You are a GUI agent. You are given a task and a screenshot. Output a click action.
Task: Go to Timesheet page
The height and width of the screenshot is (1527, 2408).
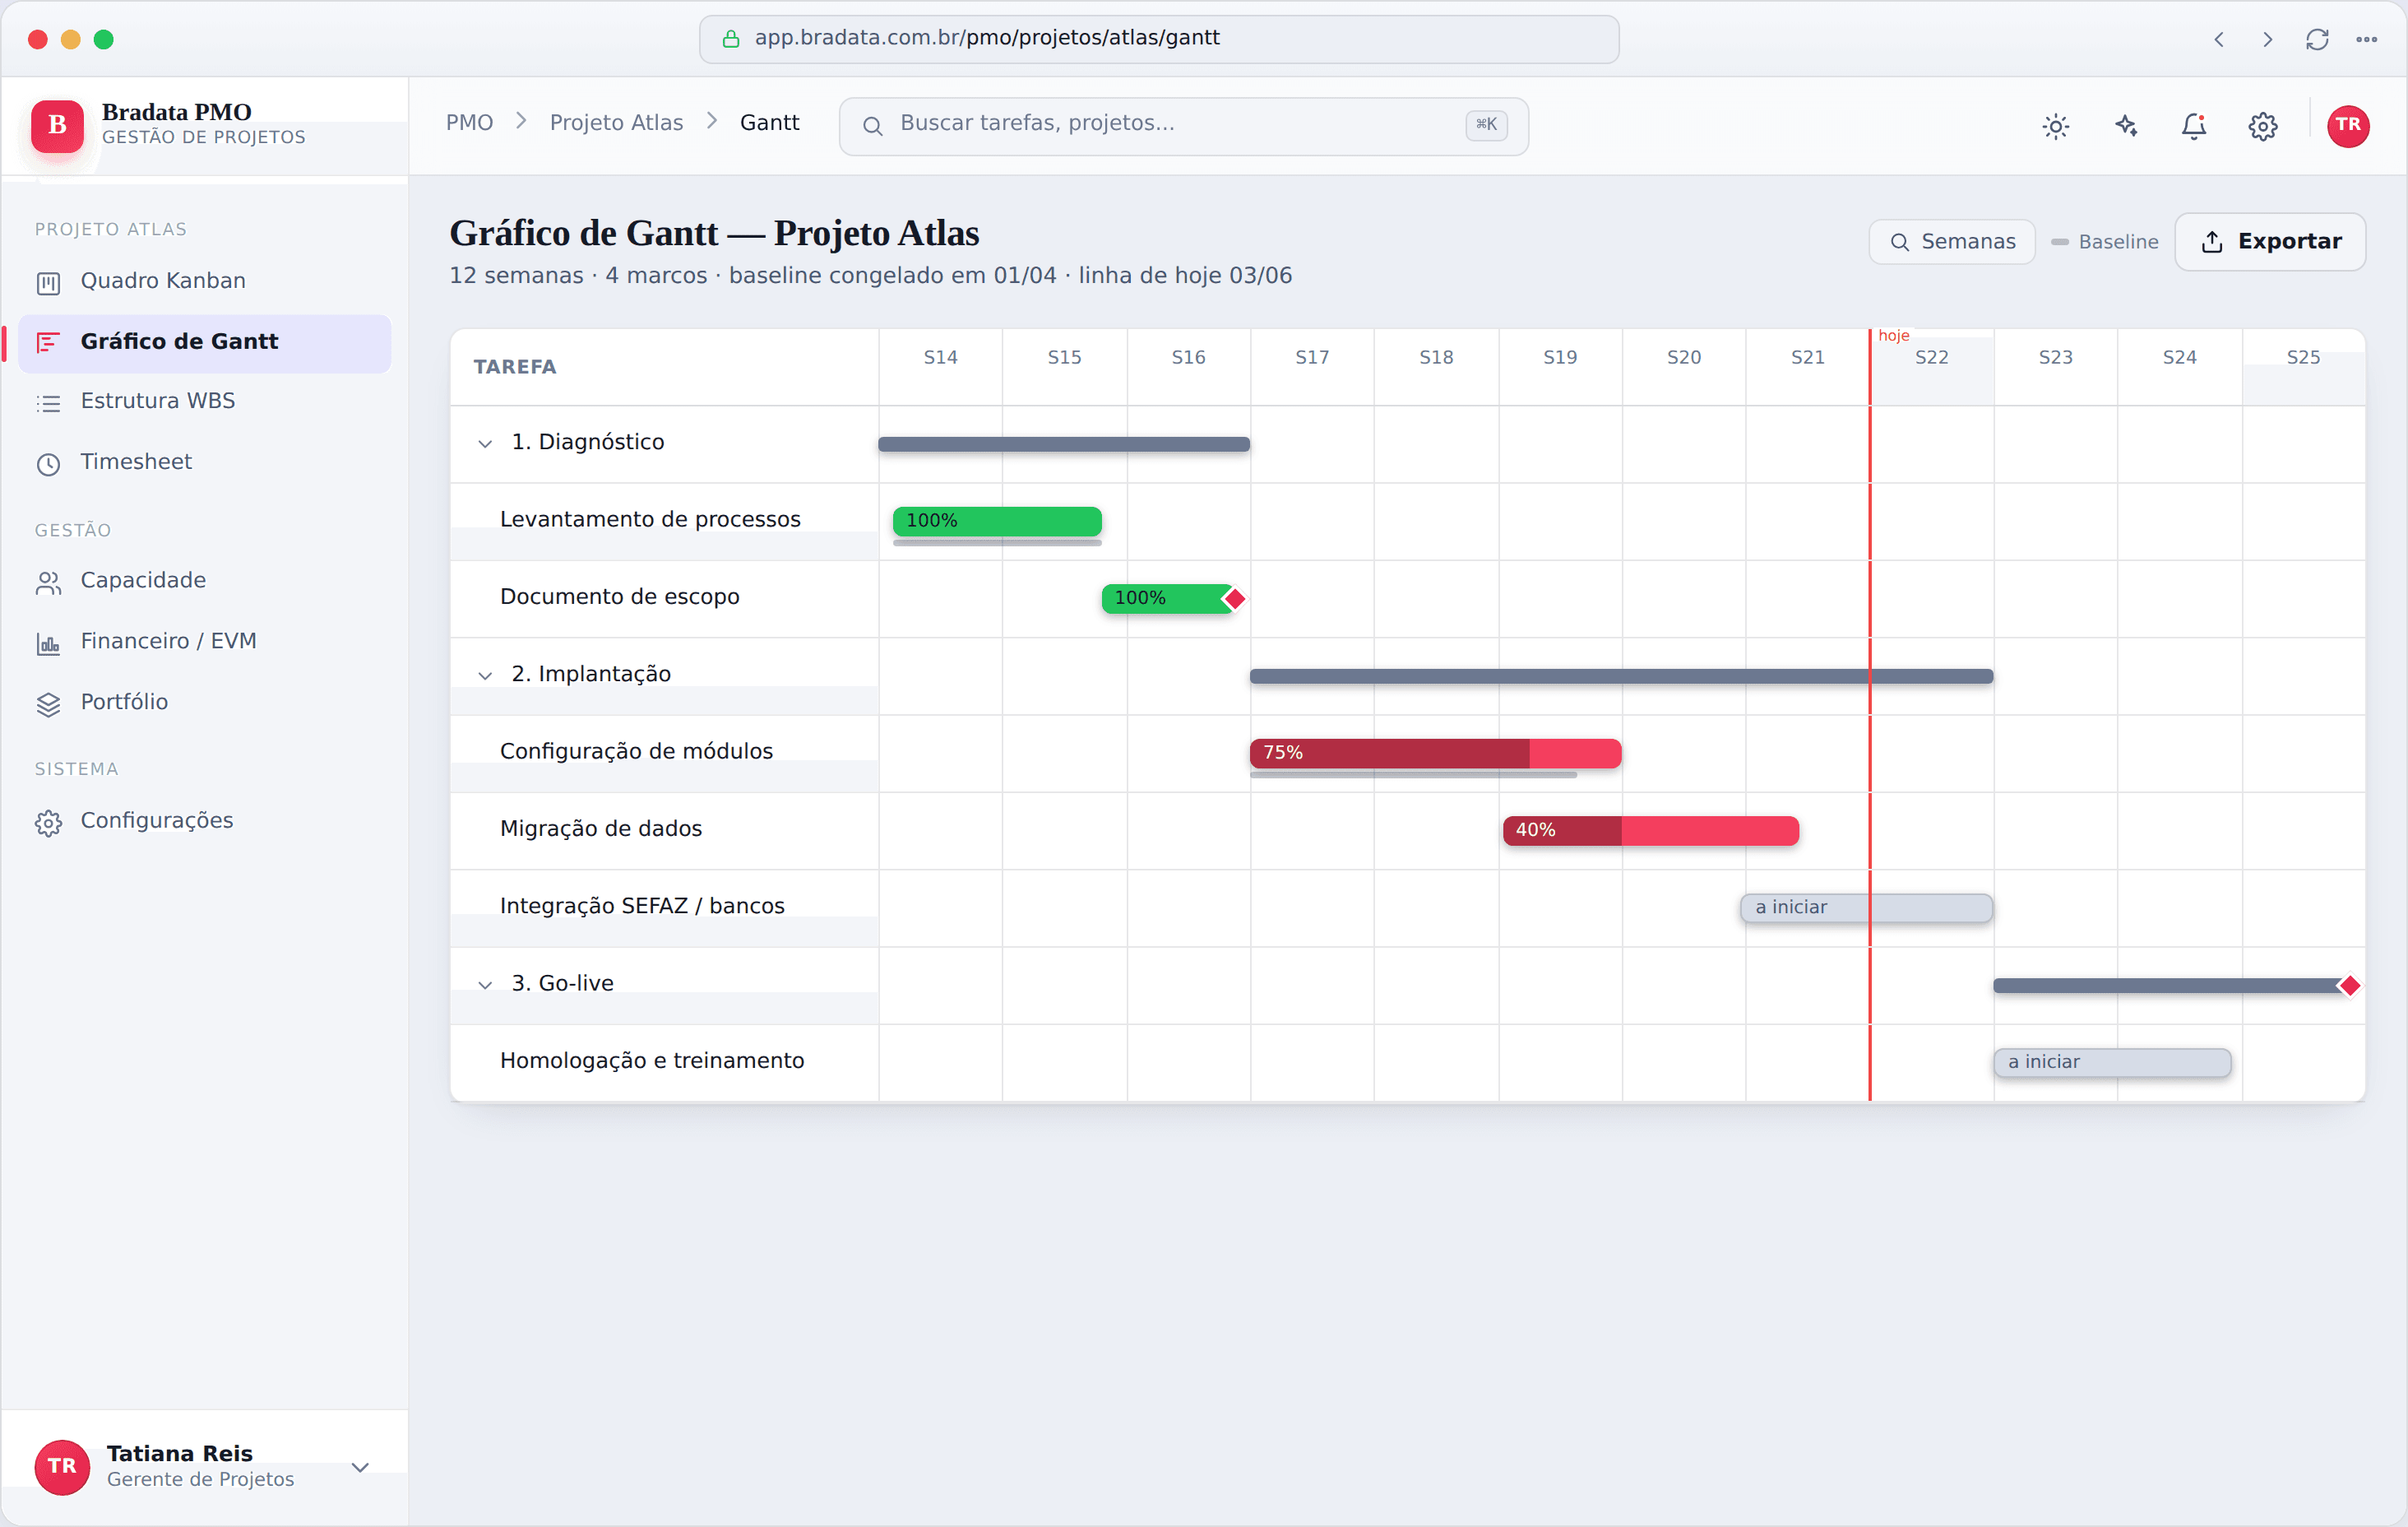coord(204,462)
